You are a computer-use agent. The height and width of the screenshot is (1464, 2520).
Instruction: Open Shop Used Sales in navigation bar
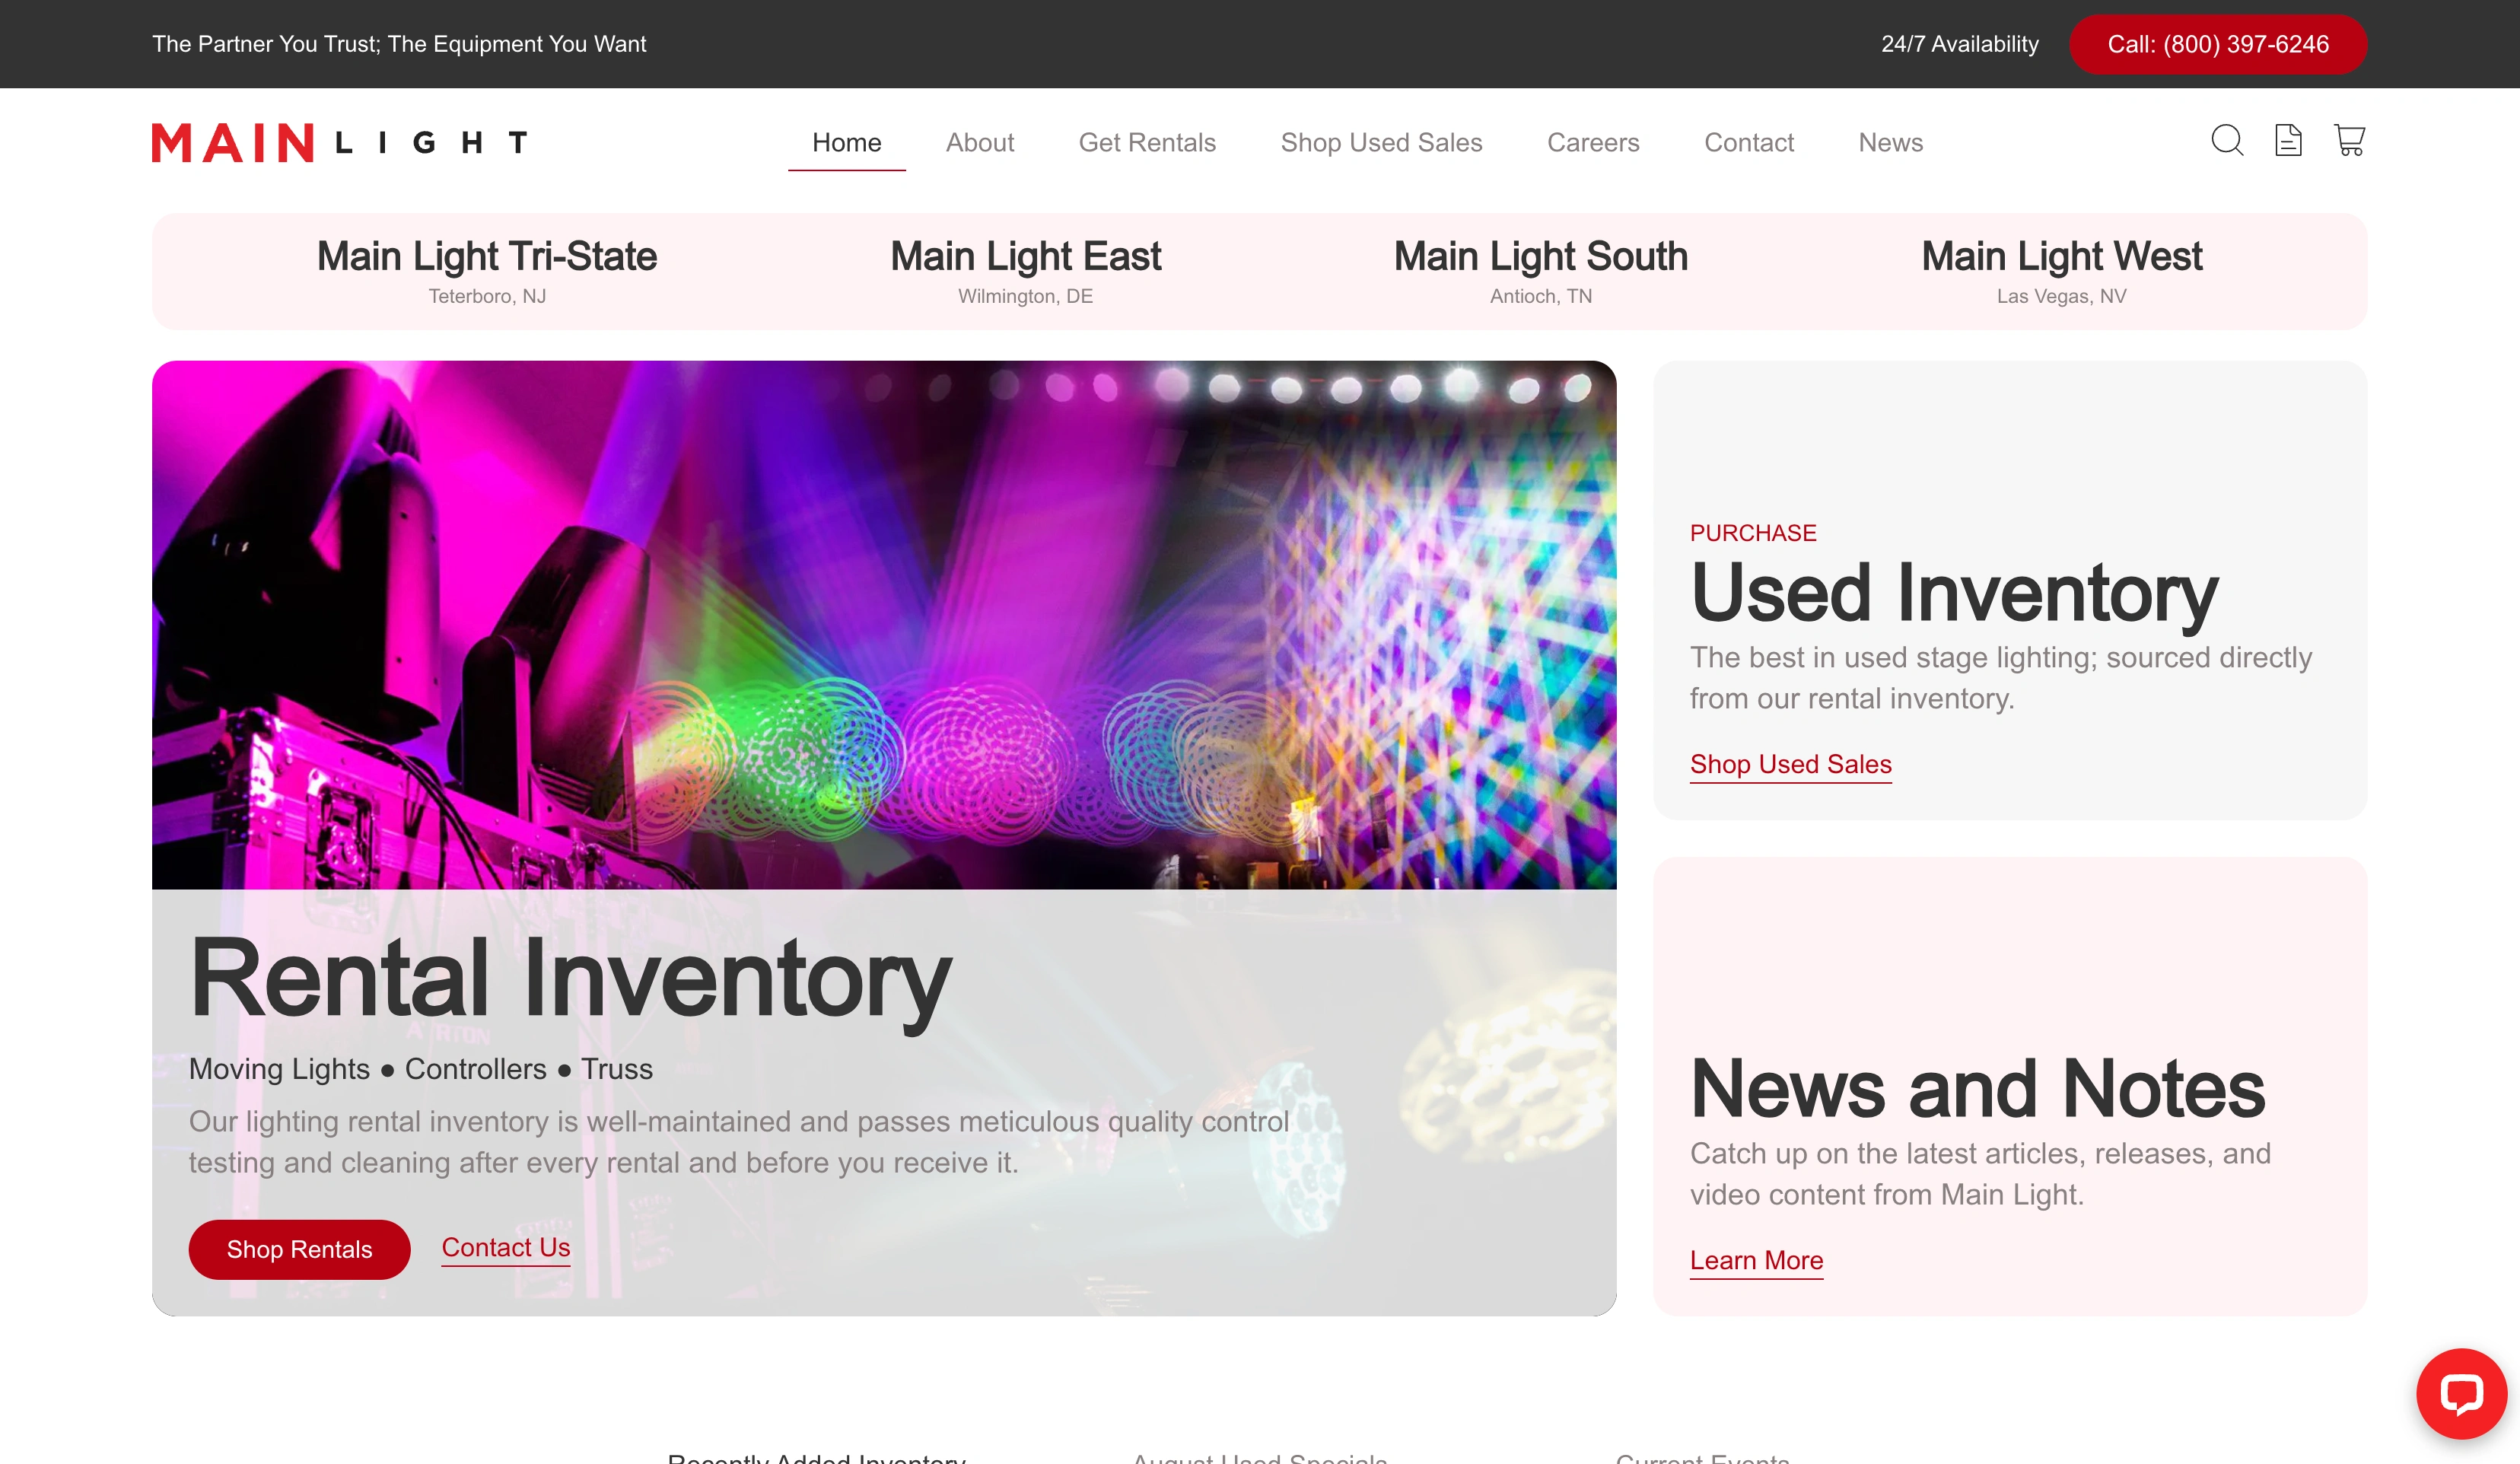click(1381, 142)
